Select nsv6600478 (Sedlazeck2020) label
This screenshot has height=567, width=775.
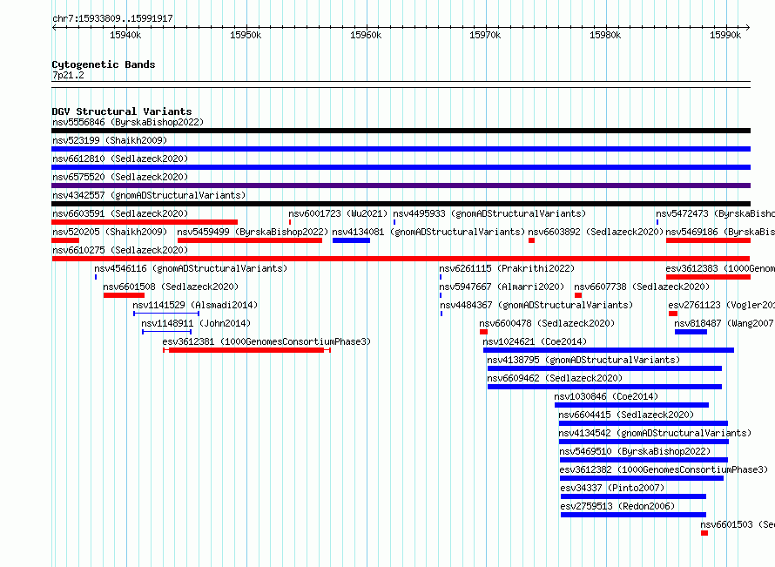point(547,323)
